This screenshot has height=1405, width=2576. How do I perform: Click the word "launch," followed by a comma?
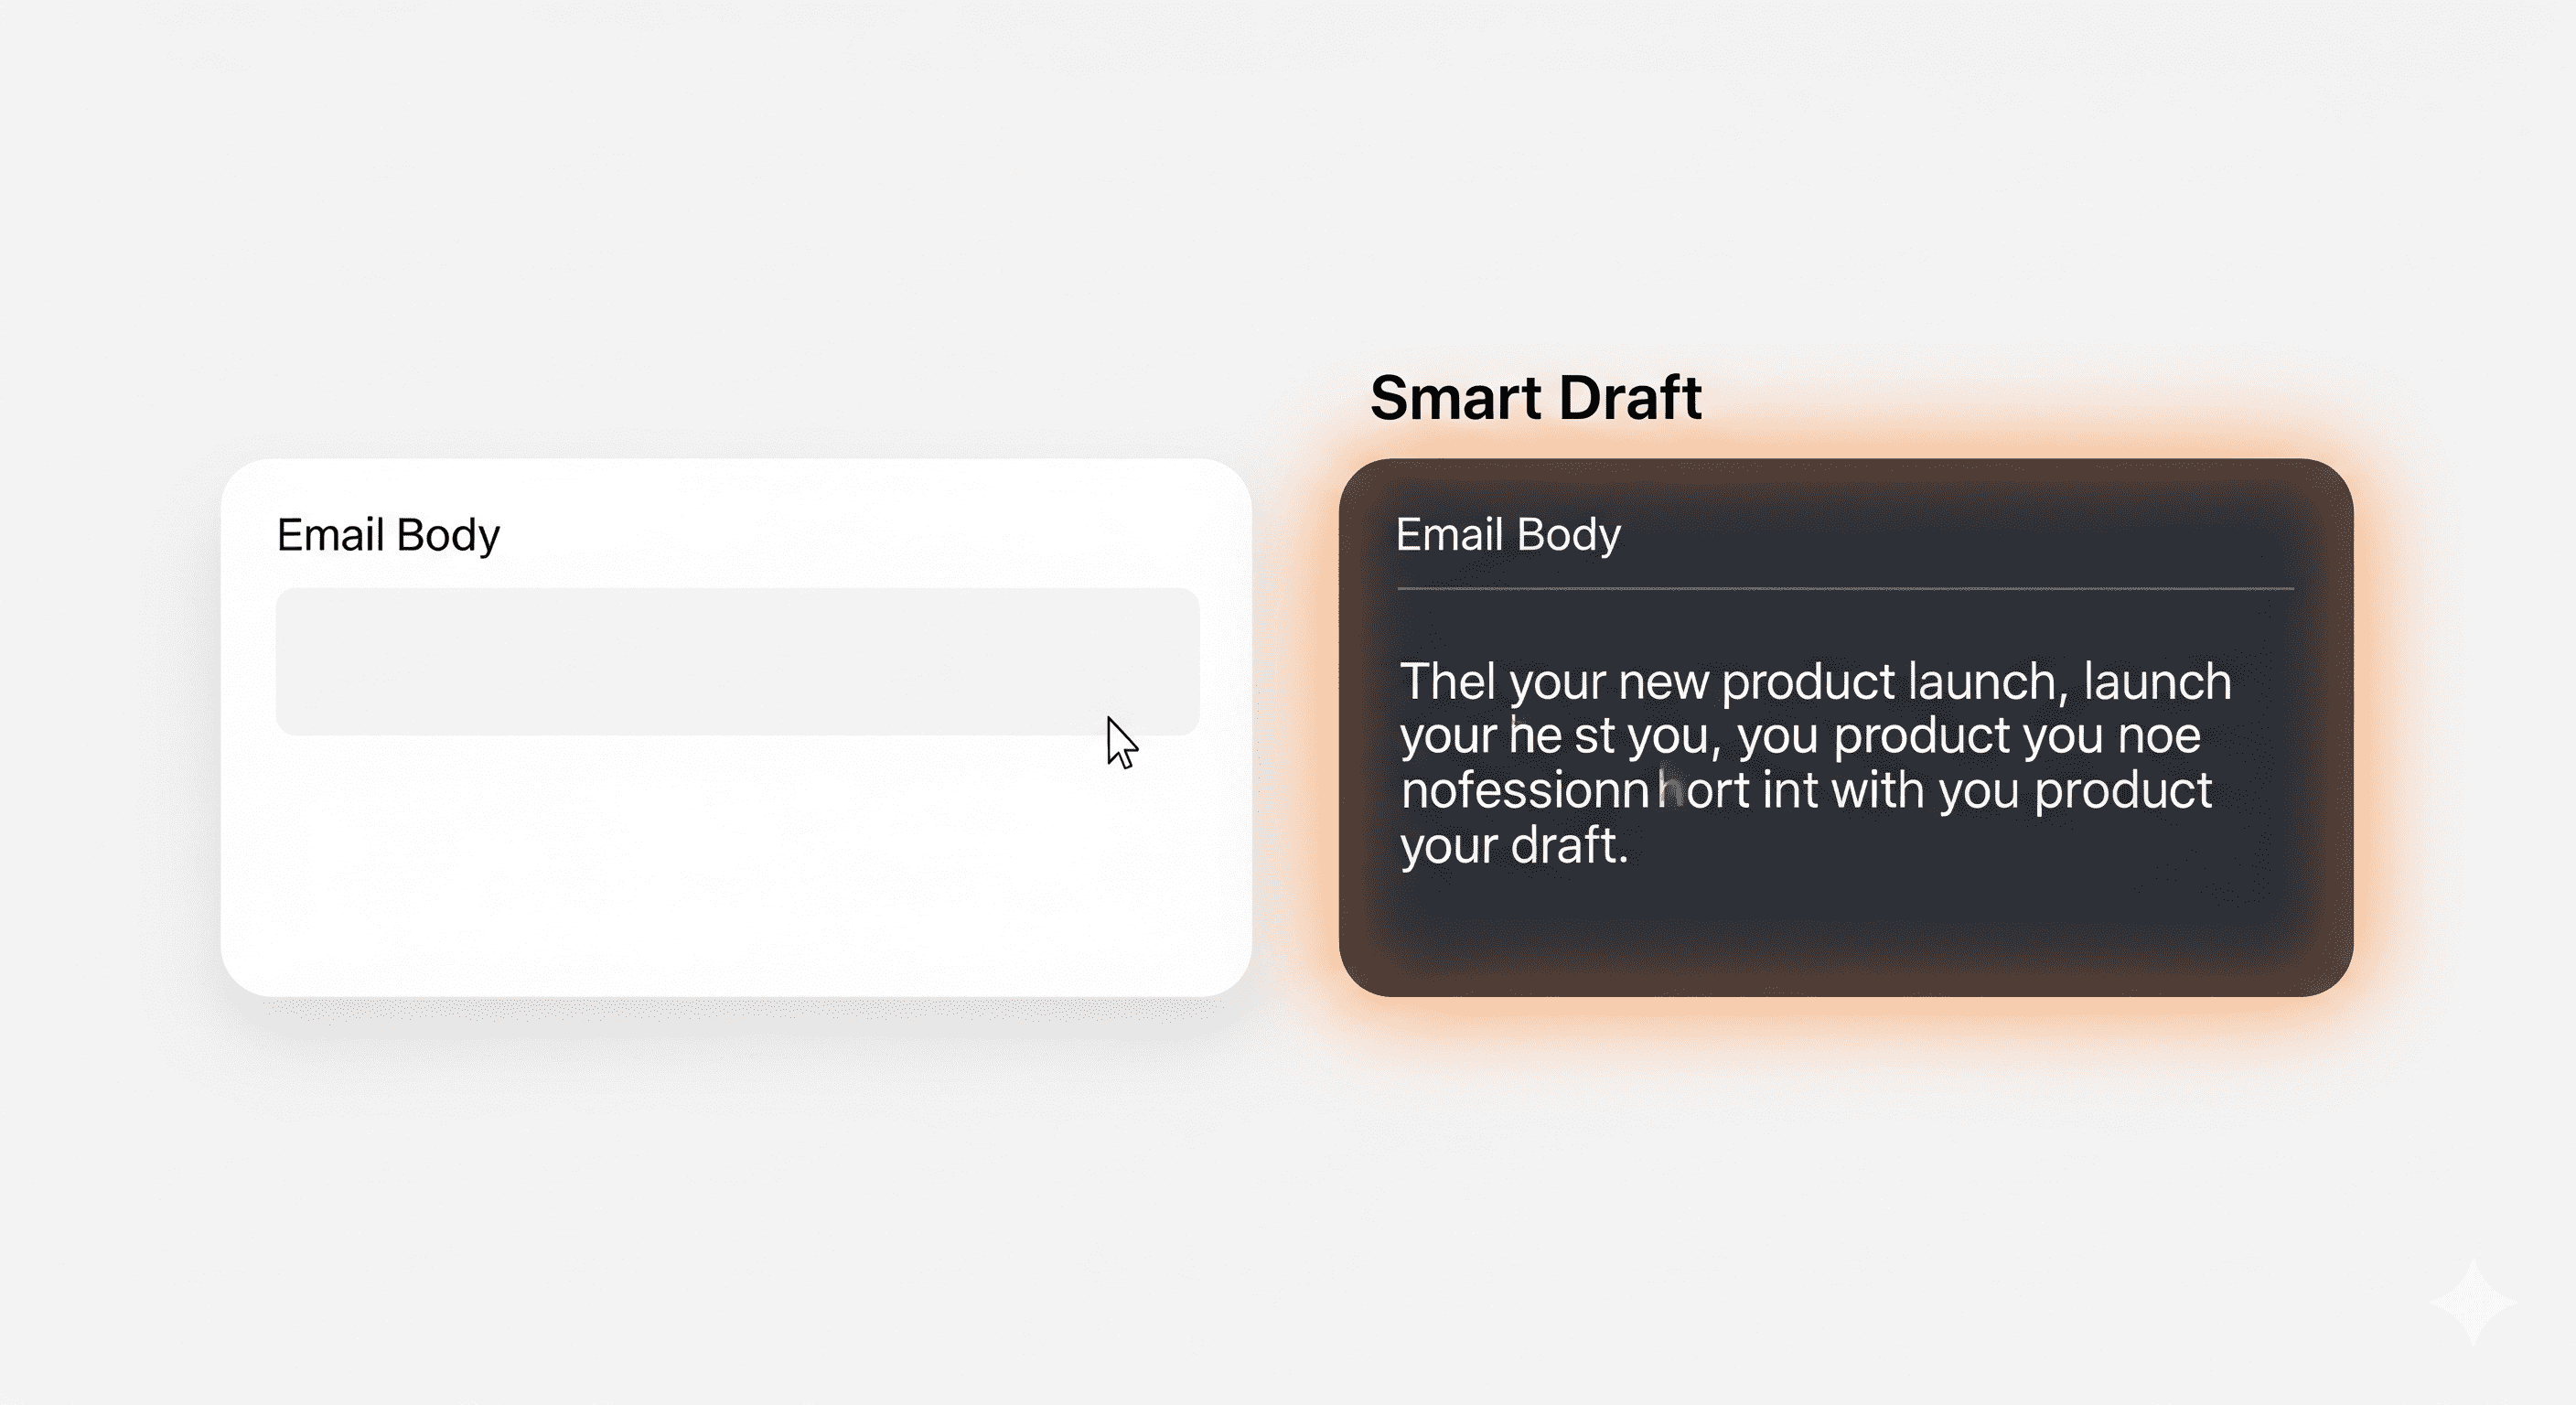click(1987, 682)
